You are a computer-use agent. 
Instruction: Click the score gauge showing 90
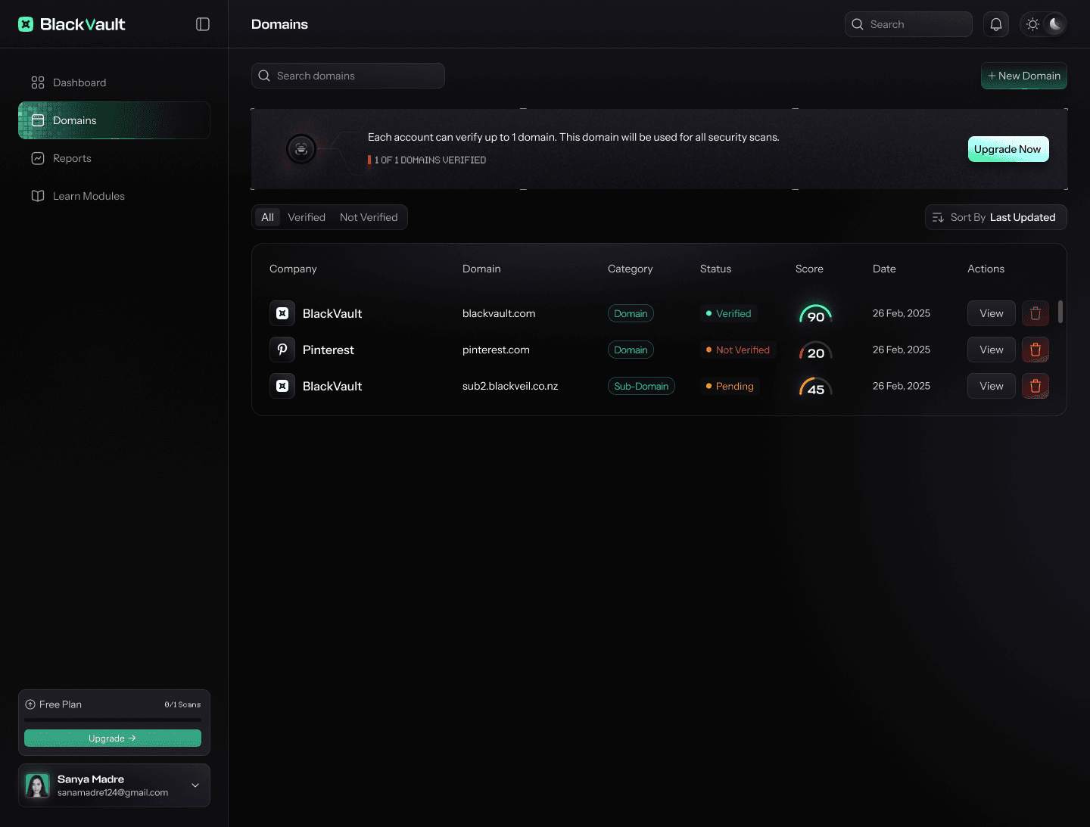[816, 314]
